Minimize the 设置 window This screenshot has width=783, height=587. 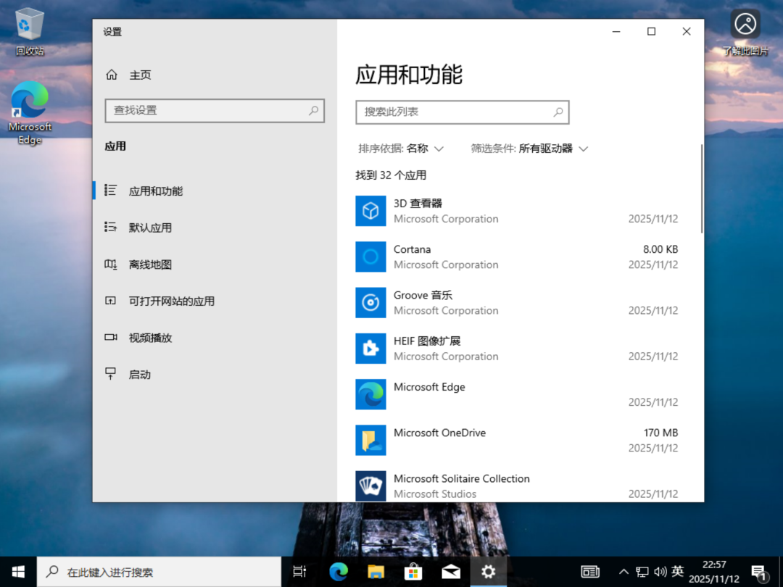(x=616, y=31)
